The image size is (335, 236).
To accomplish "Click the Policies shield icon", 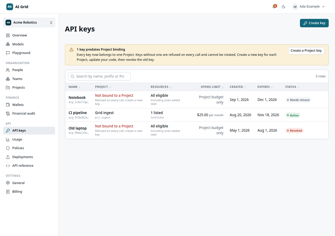I will [8, 148].
